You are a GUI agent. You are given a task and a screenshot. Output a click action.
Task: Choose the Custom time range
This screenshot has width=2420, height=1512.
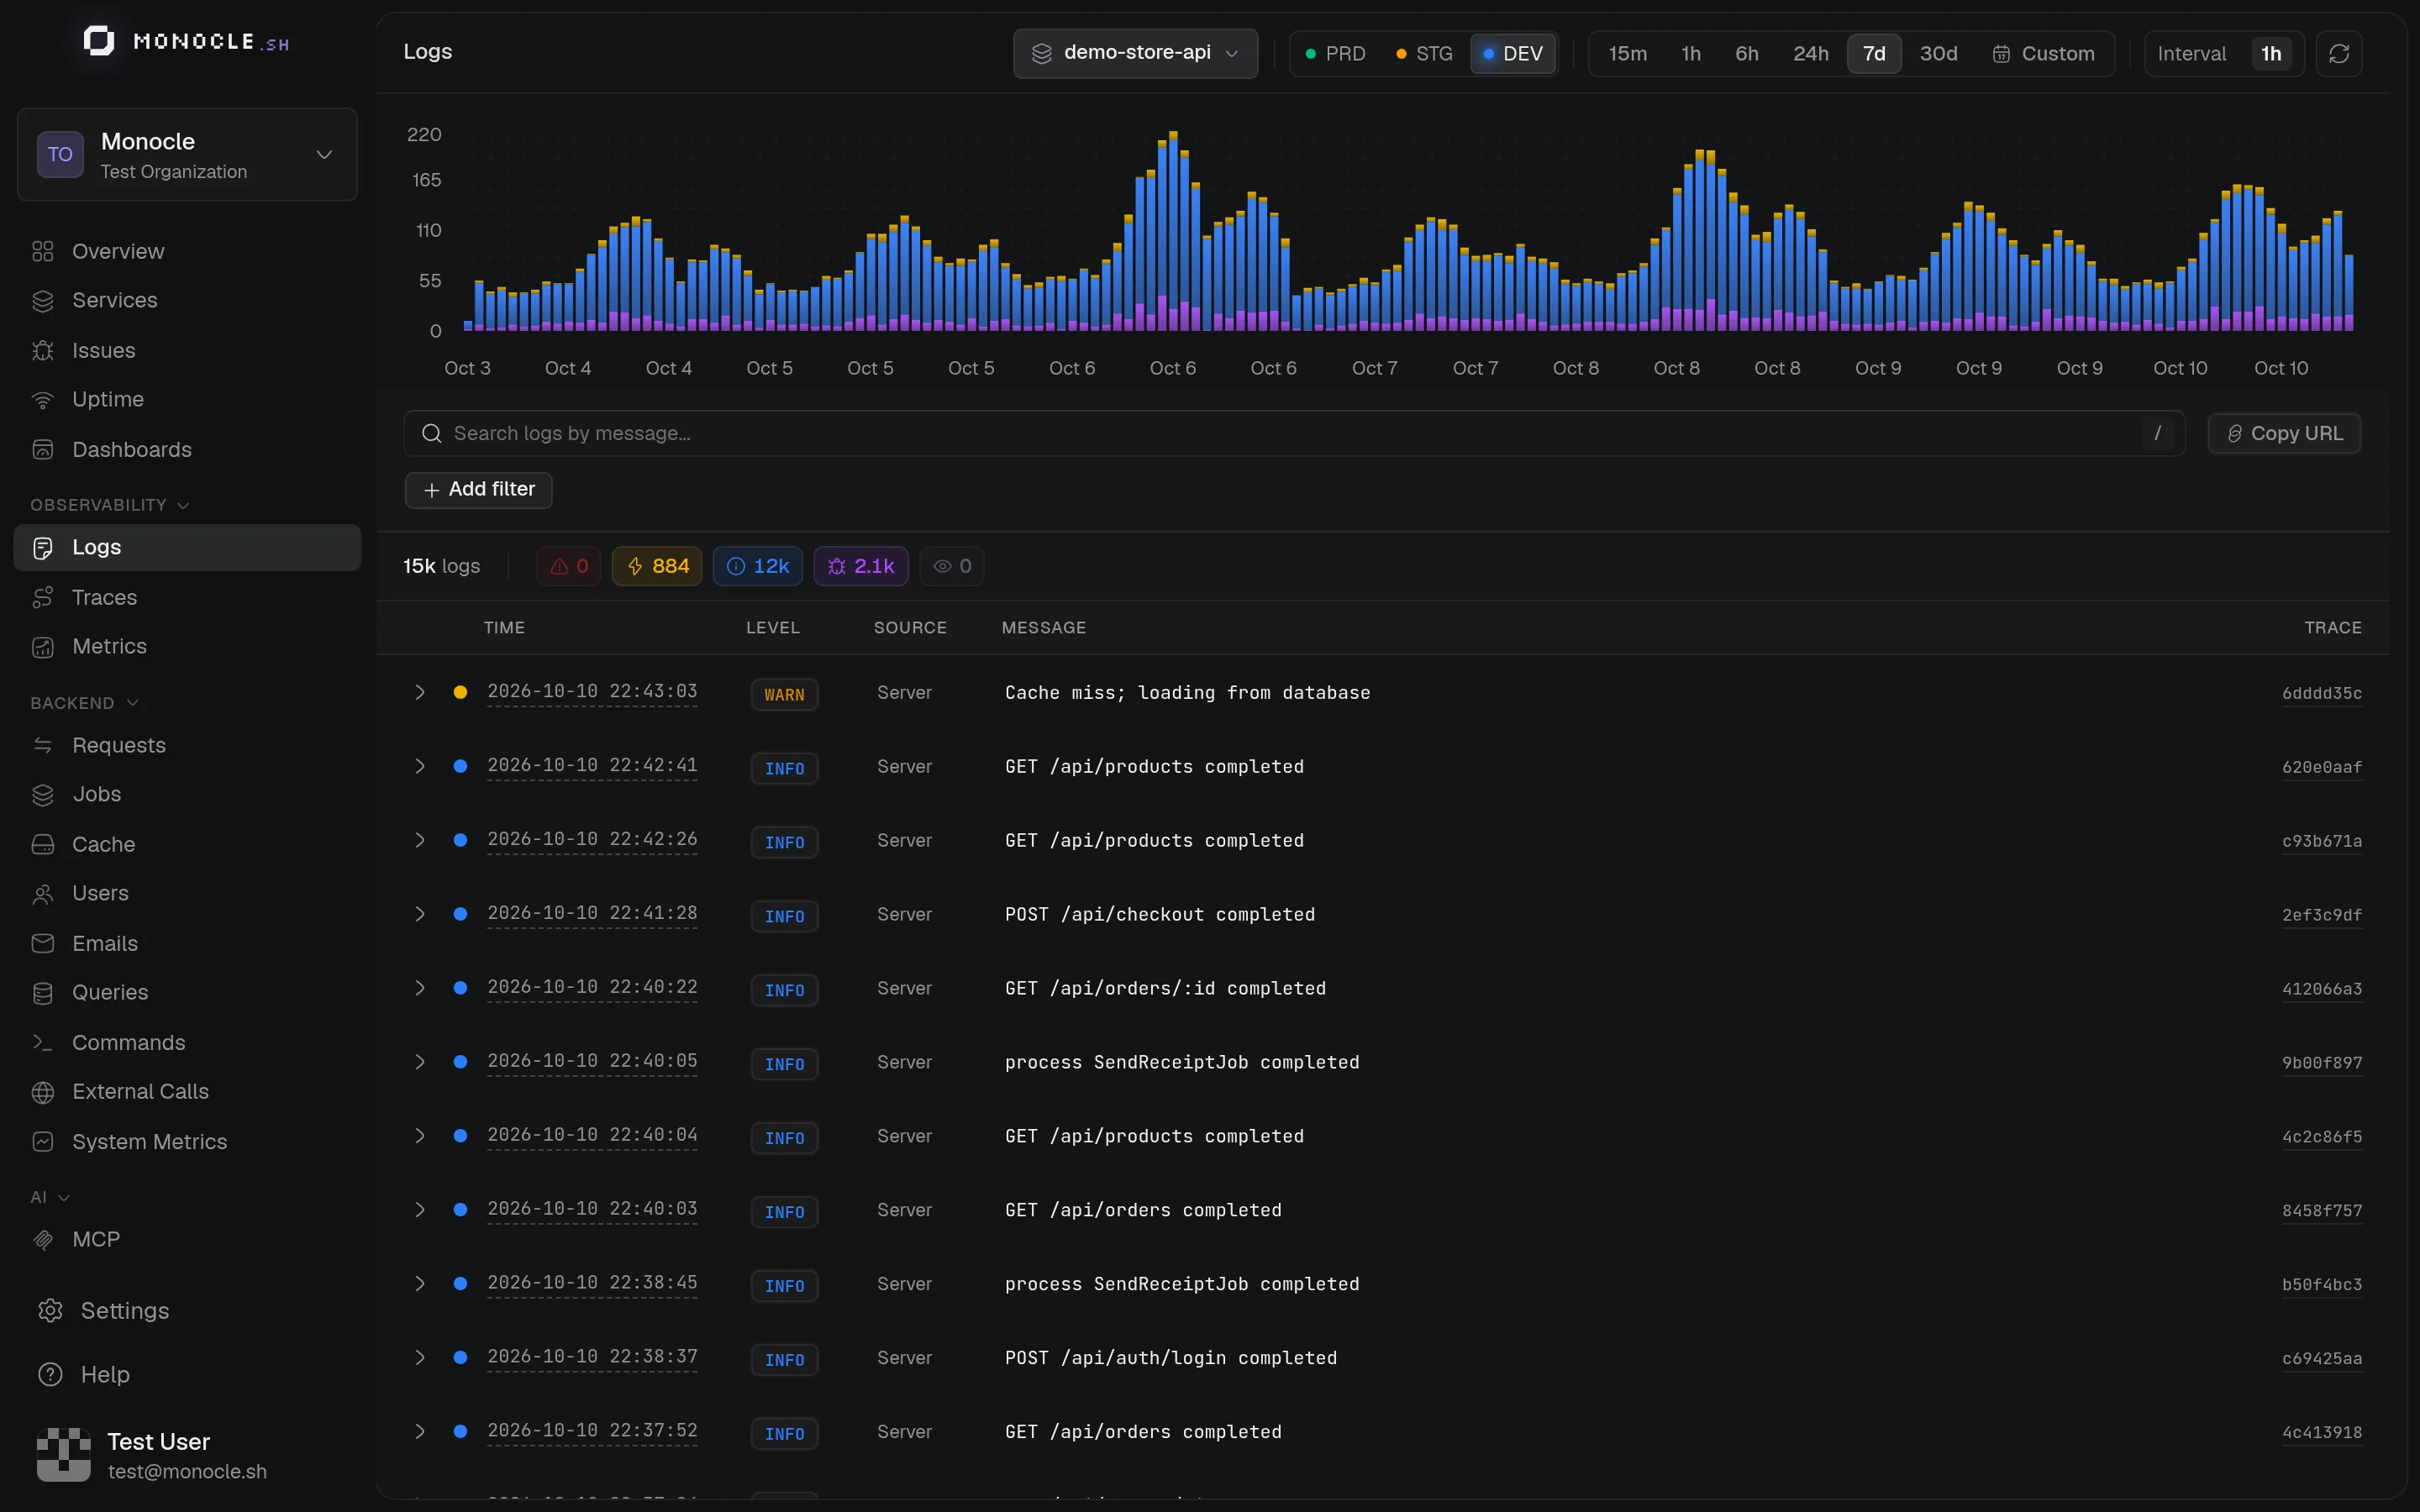click(2043, 54)
